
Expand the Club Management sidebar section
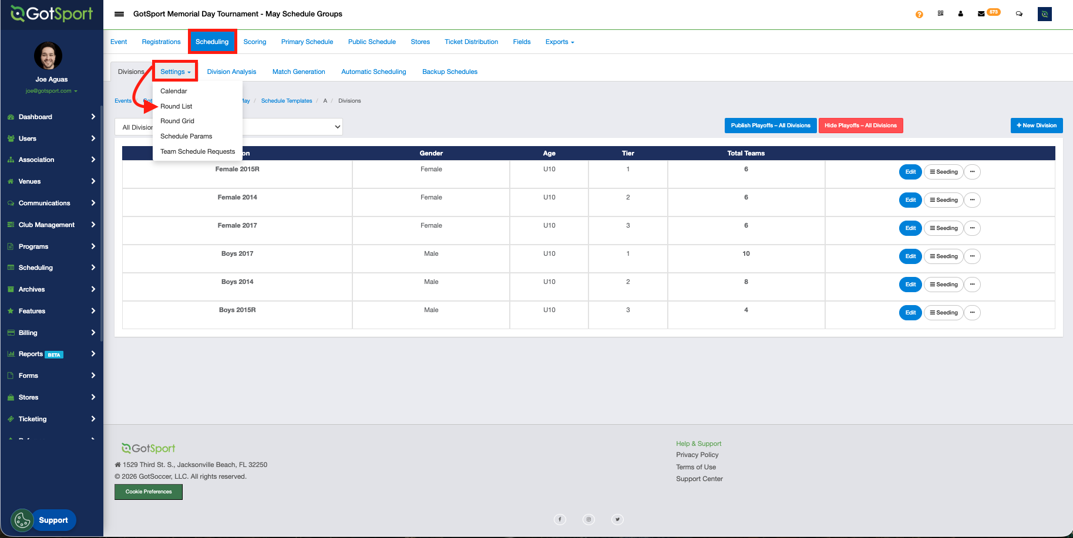pyautogui.click(x=51, y=225)
